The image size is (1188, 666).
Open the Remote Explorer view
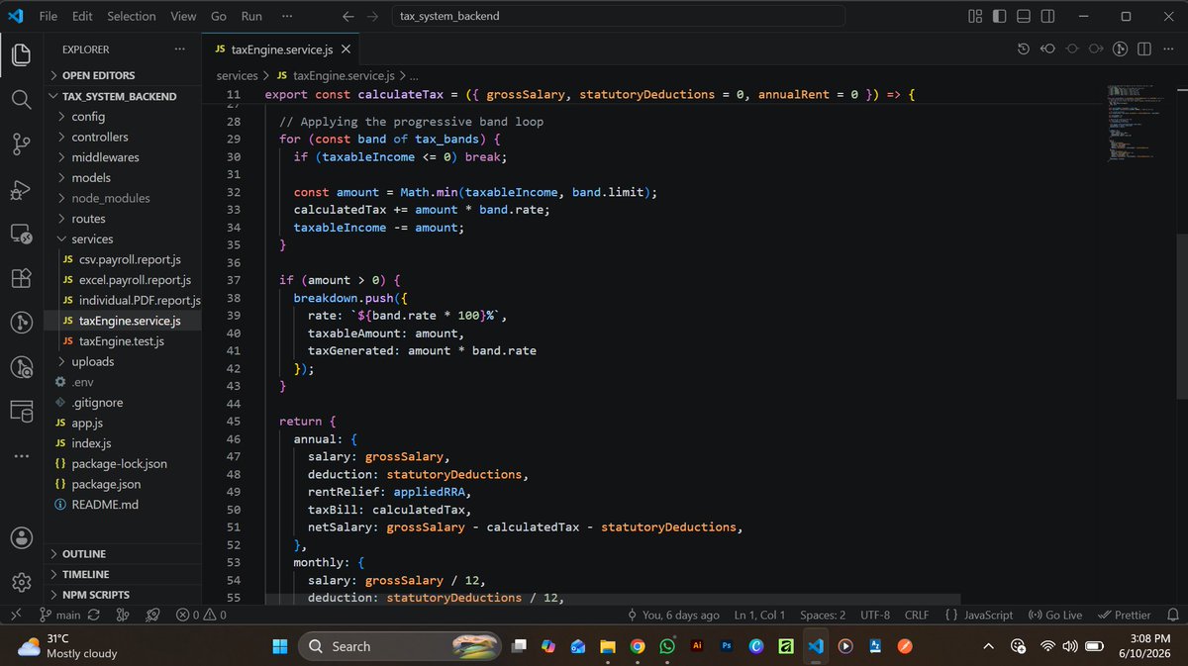[21, 235]
